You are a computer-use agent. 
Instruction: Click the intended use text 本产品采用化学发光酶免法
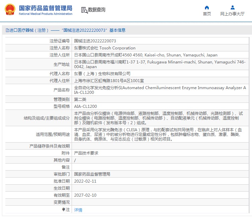point(158,134)
